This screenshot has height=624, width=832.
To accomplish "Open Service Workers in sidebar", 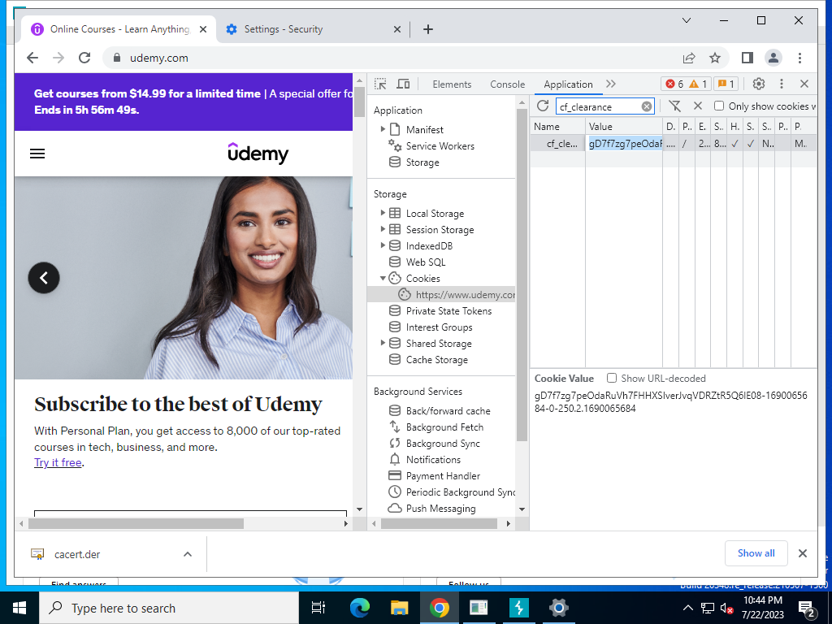I will (x=440, y=146).
